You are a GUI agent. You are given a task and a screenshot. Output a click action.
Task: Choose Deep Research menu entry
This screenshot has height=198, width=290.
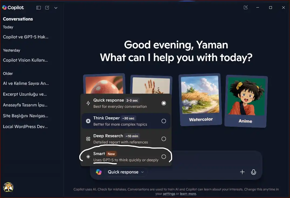click(x=126, y=139)
